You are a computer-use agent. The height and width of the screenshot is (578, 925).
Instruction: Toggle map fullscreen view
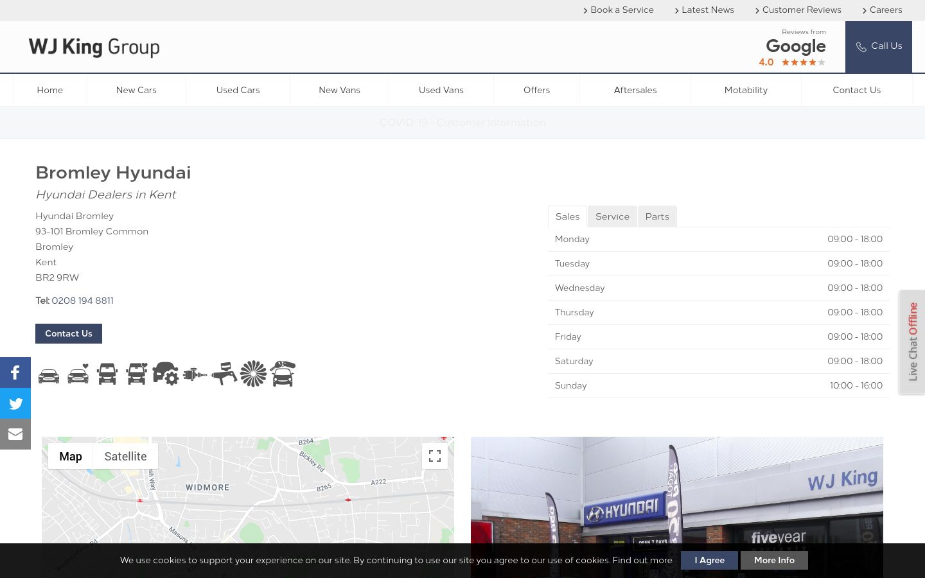435,456
